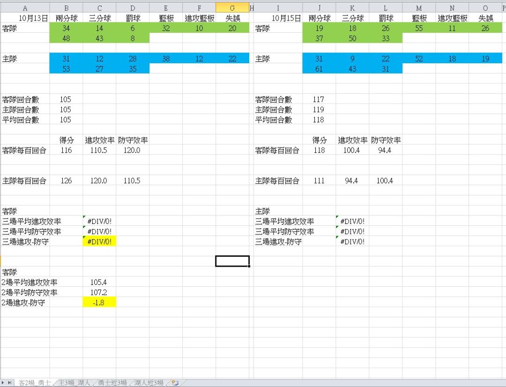This screenshot has height=387, width=506.
Task: Select the cell showing 105.4
Action: [99, 283]
